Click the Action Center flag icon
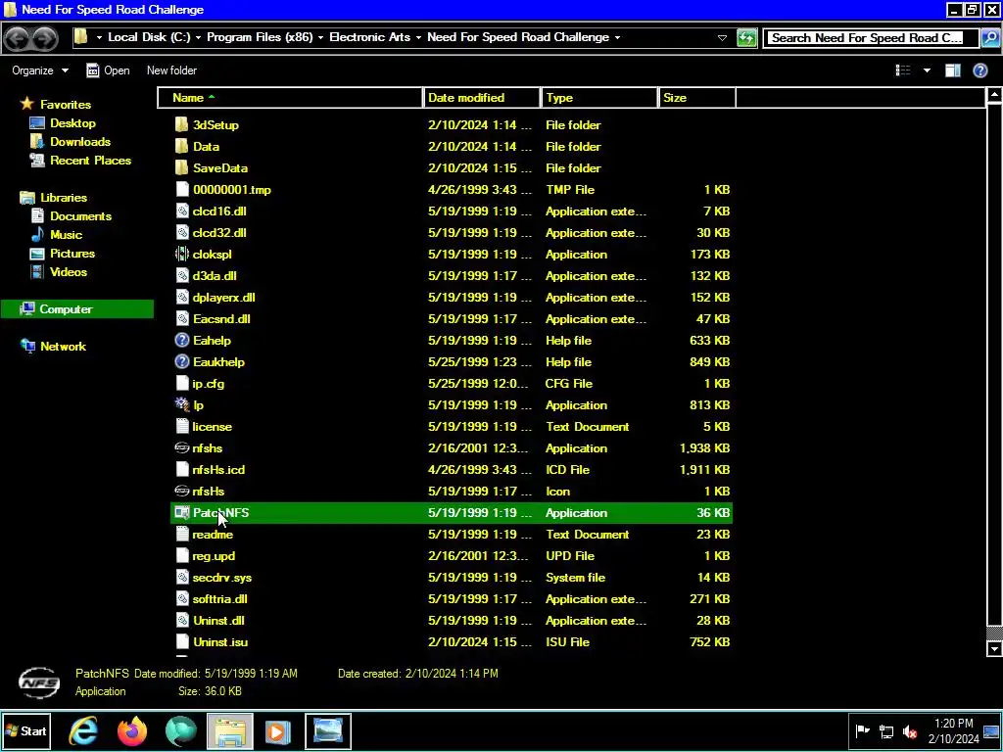The width and height of the screenshot is (1003, 752). pos(862,731)
